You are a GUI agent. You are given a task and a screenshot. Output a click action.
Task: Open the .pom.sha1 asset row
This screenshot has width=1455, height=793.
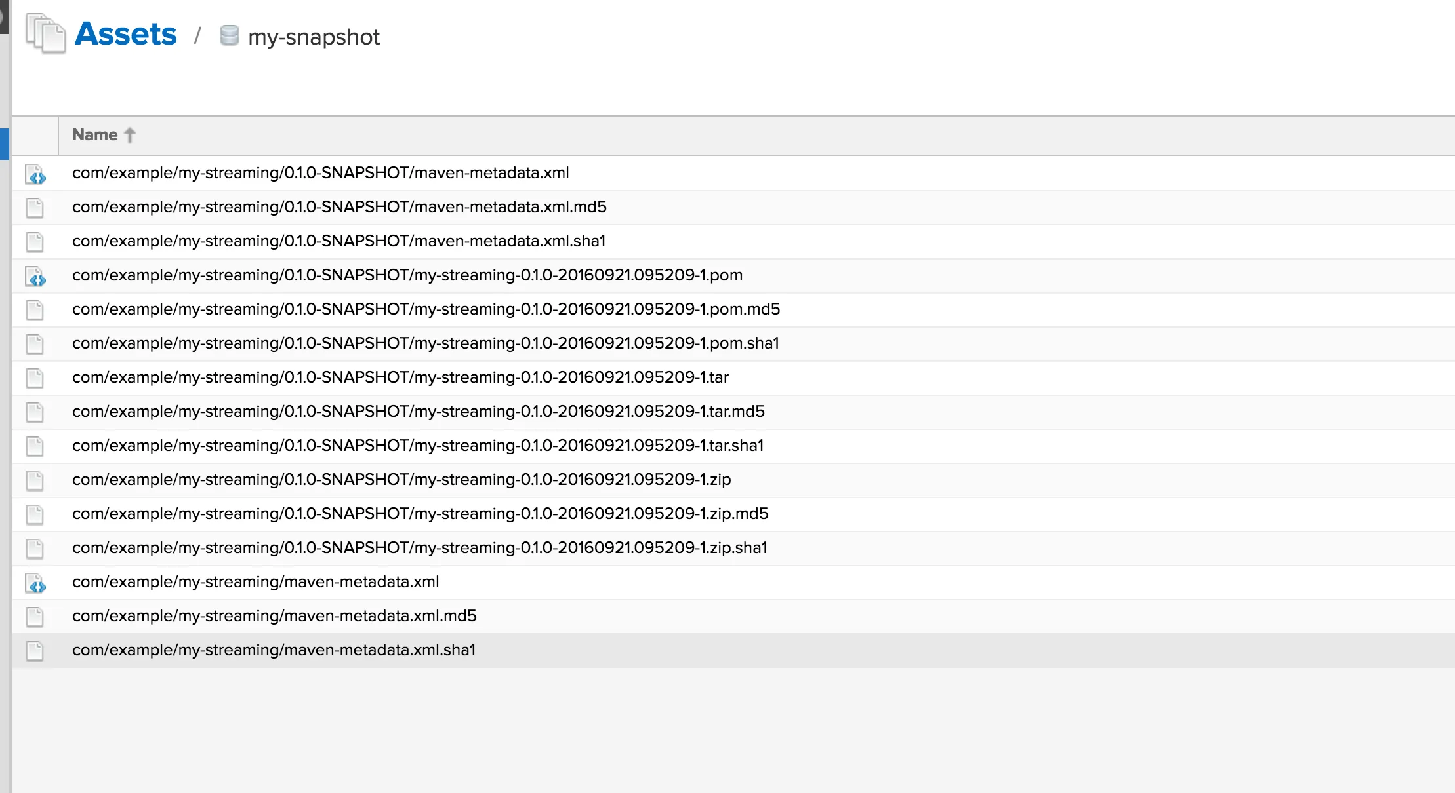pyautogui.click(x=425, y=343)
